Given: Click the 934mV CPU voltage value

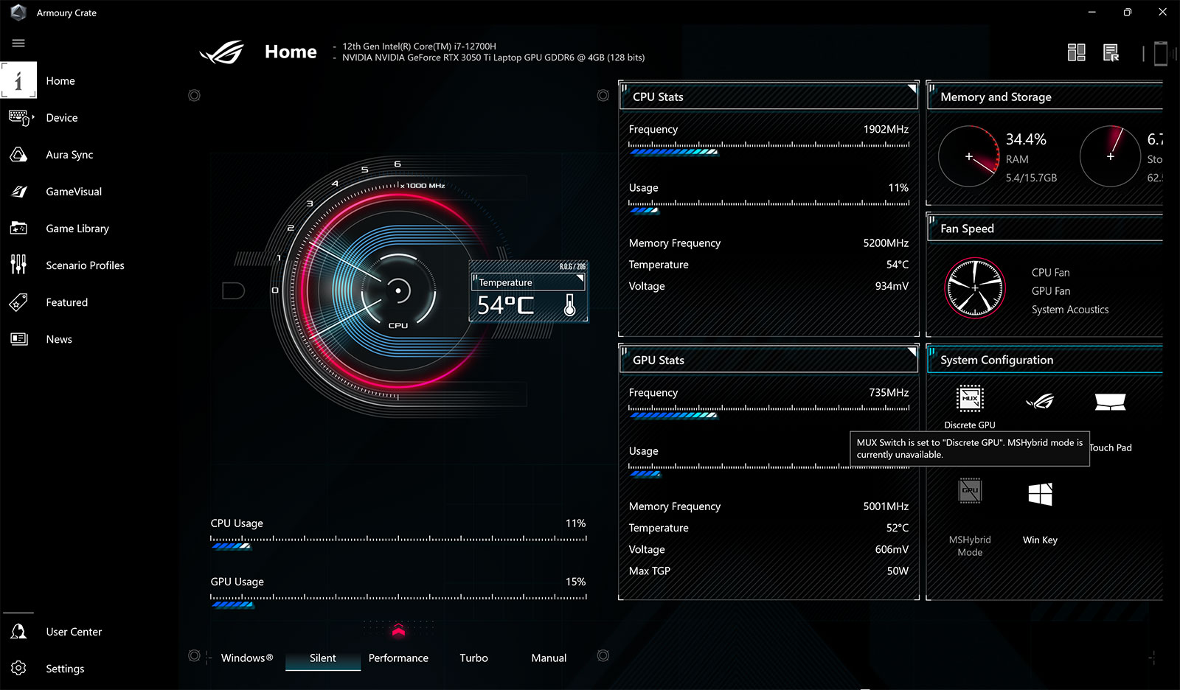Looking at the screenshot, I should pos(892,286).
